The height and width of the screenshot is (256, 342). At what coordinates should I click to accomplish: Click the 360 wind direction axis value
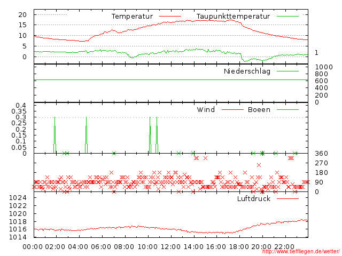[x=321, y=154]
